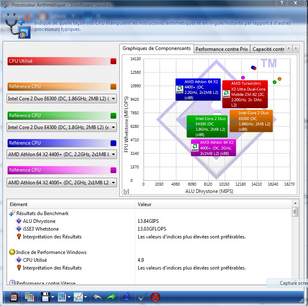
Task: Click the blue refresh arrows icon
Action: [x=127, y=297]
